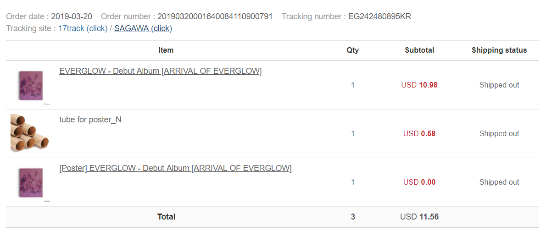Click the USD 10.98 subtotal price
The image size is (546, 247).
(x=419, y=85)
